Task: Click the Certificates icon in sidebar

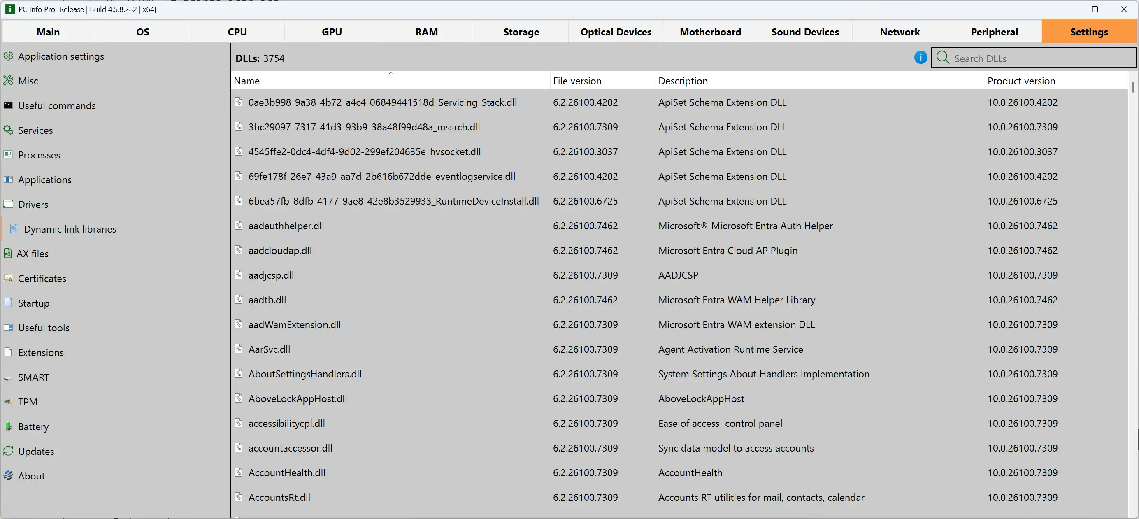Action: tap(8, 278)
